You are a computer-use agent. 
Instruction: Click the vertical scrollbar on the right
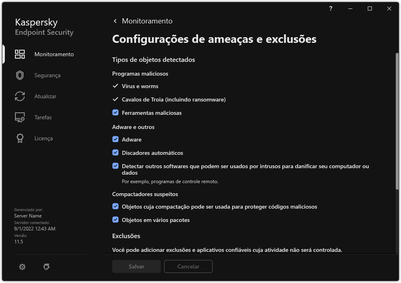pos(397,121)
